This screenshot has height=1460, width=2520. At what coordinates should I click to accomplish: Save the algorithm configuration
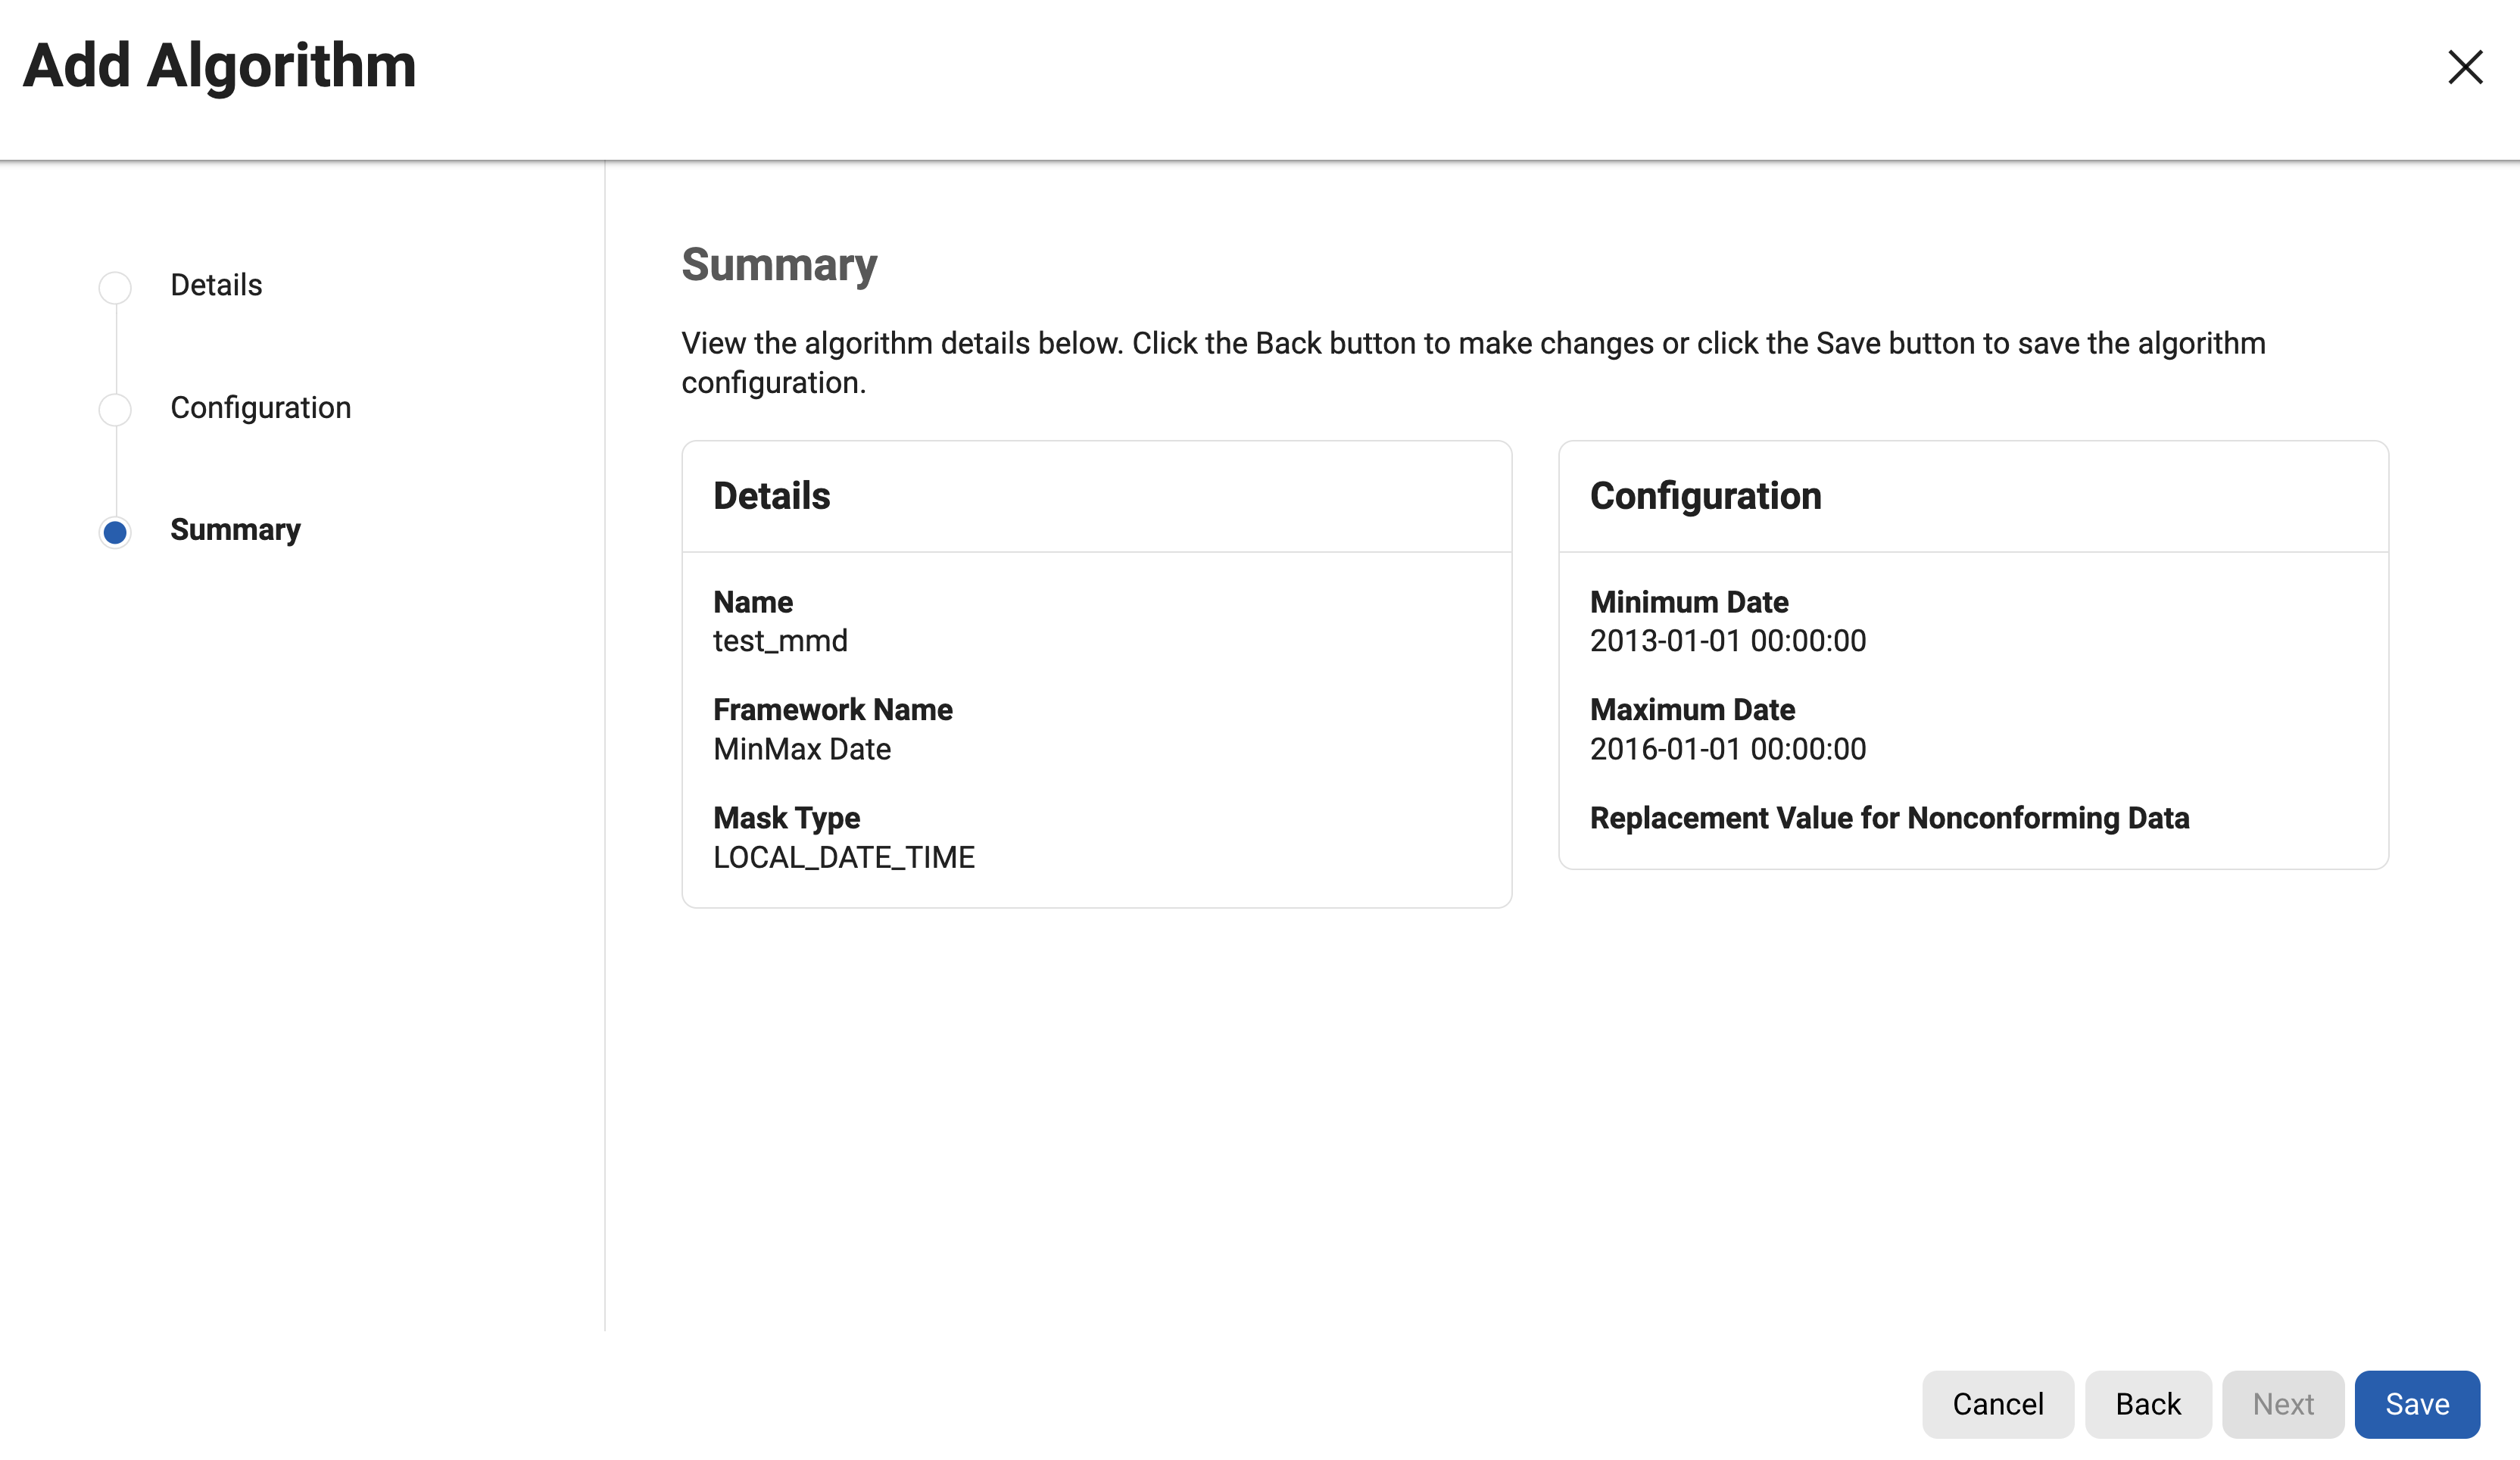(2416, 1403)
